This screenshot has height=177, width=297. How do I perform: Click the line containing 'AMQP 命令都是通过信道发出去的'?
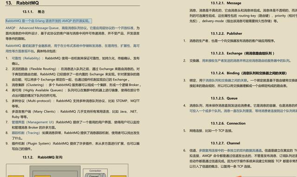[243, 156]
